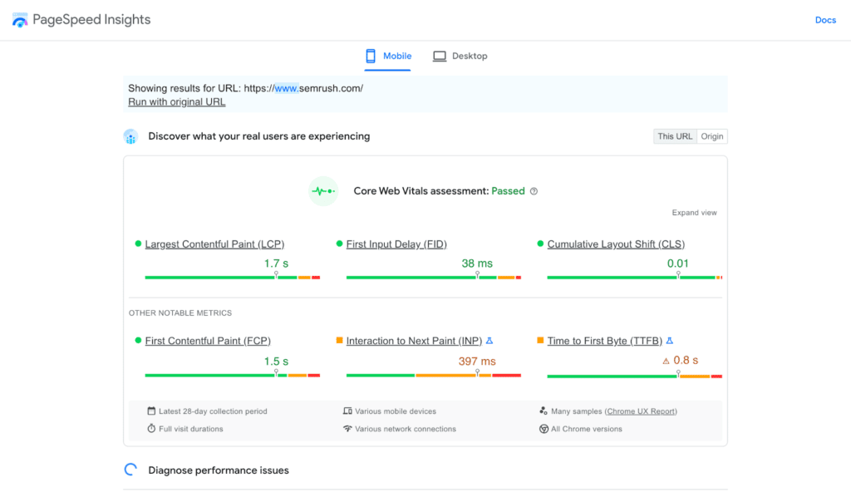Image resolution: width=851 pixels, height=497 pixels.
Task: Click the stopwatch icon for visit durations
Action: point(151,428)
